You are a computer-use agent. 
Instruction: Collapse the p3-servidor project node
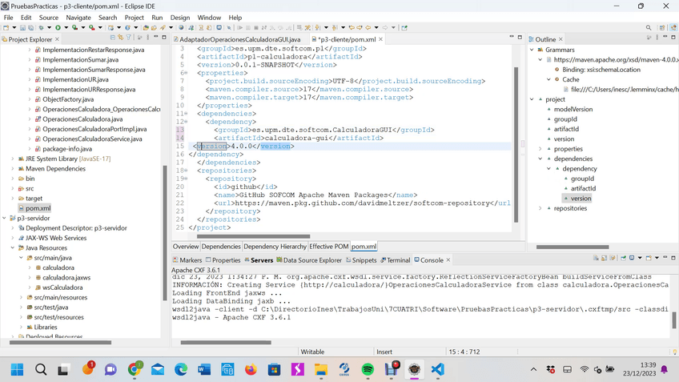5,218
